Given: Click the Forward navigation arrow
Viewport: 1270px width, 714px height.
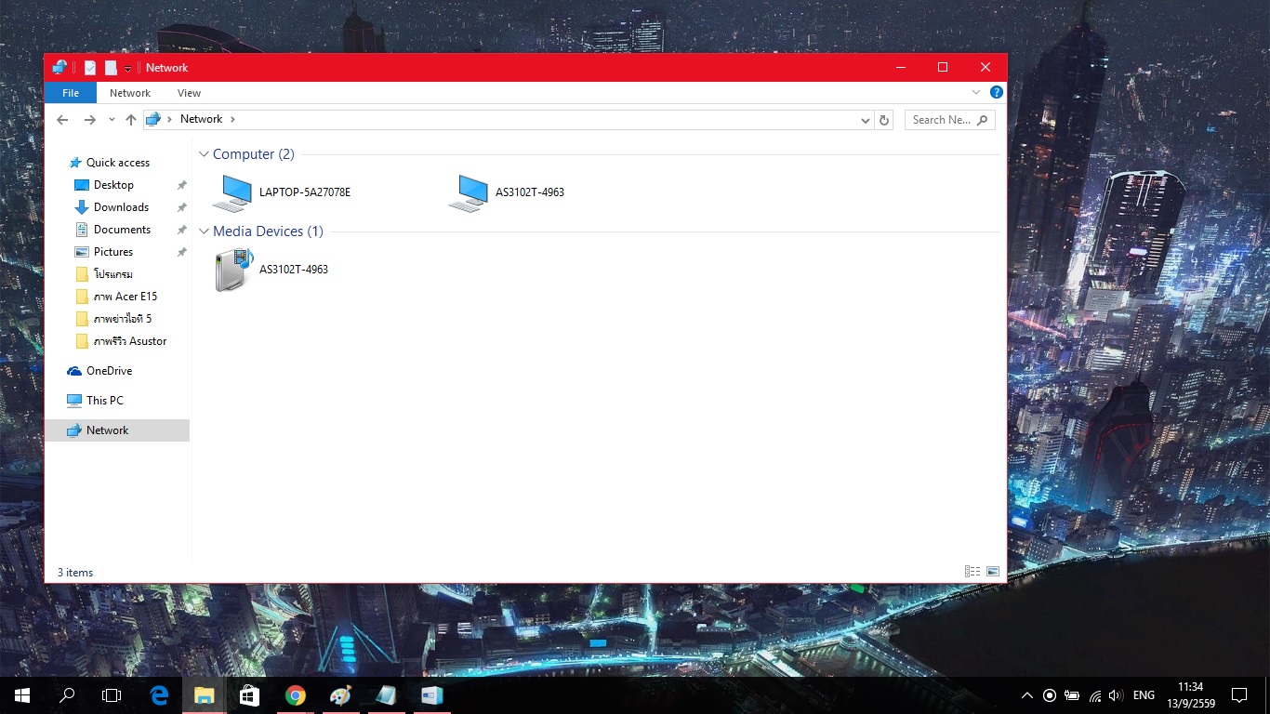Looking at the screenshot, I should click(x=89, y=119).
